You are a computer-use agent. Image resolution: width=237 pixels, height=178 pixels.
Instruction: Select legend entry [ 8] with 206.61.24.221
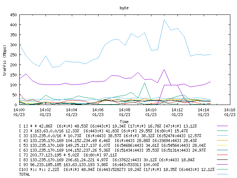pos(107,160)
